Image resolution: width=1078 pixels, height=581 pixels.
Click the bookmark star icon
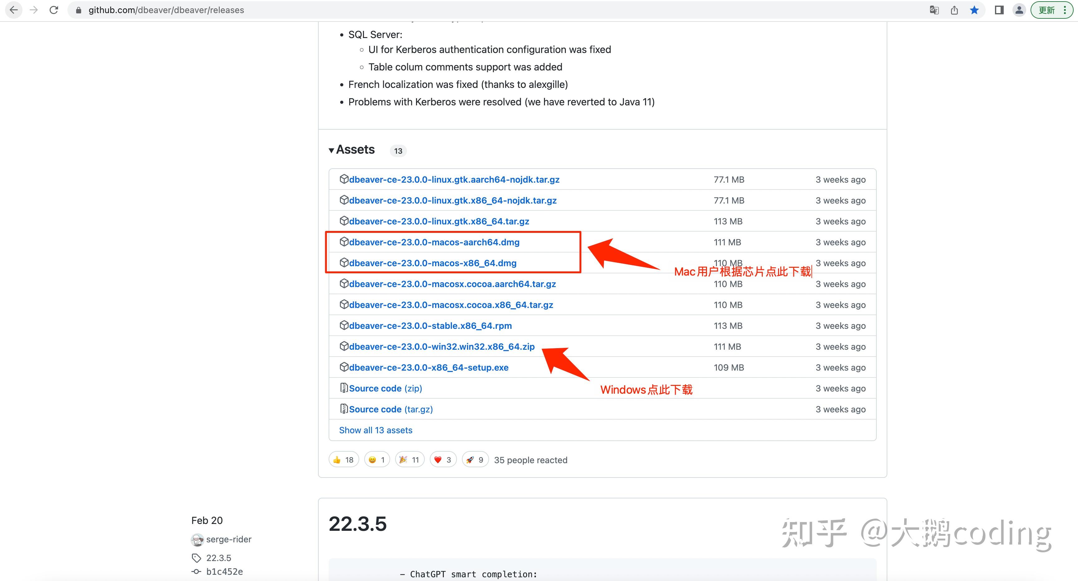click(x=974, y=10)
